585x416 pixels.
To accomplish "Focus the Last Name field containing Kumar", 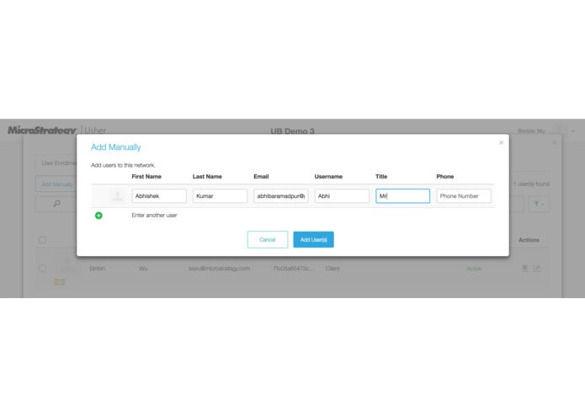I will click(221, 196).
